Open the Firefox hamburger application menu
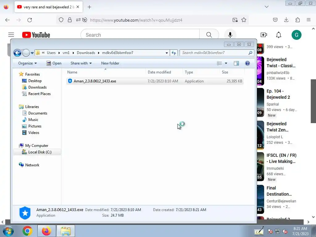The height and width of the screenshot is (237, 316). click(x=309, y=20)
